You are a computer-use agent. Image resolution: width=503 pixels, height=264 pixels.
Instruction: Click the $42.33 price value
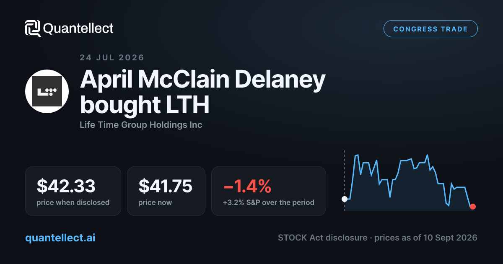point(66,186)
